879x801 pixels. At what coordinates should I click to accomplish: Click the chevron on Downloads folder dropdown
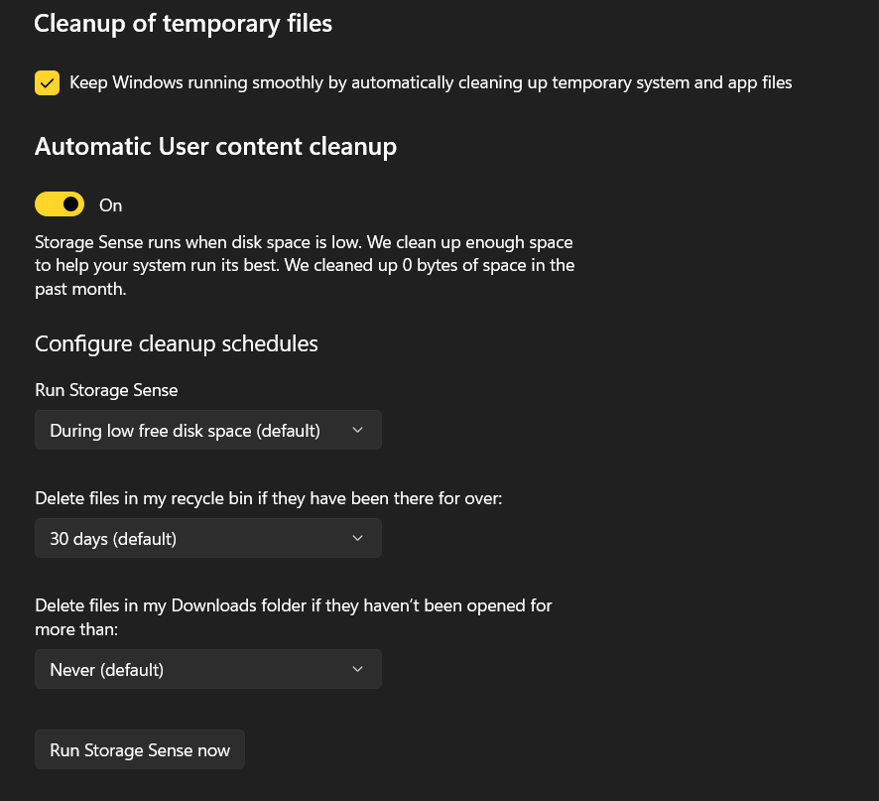tap(357, 669)
